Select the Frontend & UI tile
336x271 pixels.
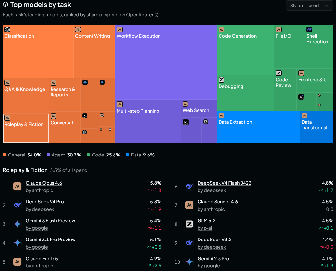coord(315,81)
